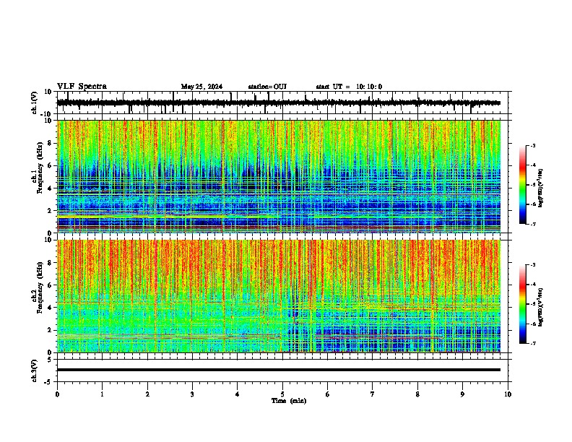The width and height of the screenshot is (572, 442).
Task: Click the ch.1 spectrogram plot area
Action: 279,176
